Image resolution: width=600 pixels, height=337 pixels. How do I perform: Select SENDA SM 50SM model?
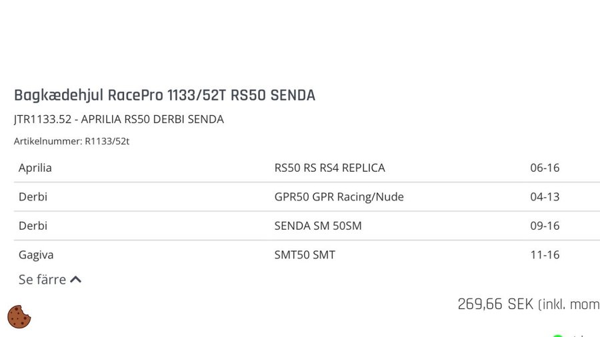click(318, 226)
